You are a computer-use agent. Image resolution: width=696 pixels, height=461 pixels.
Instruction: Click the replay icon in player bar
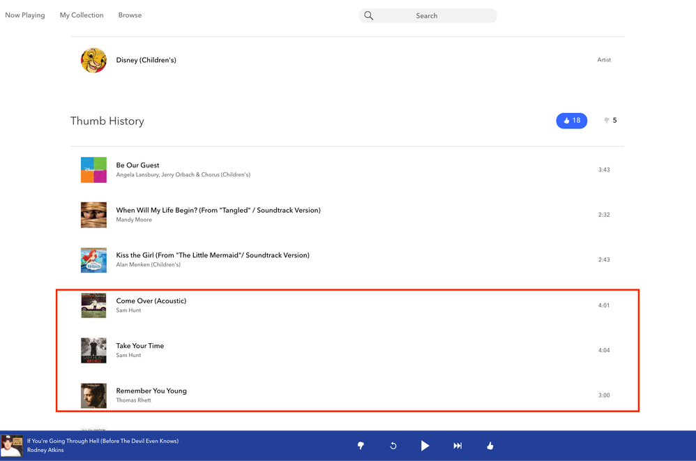(x=393, y=446)
